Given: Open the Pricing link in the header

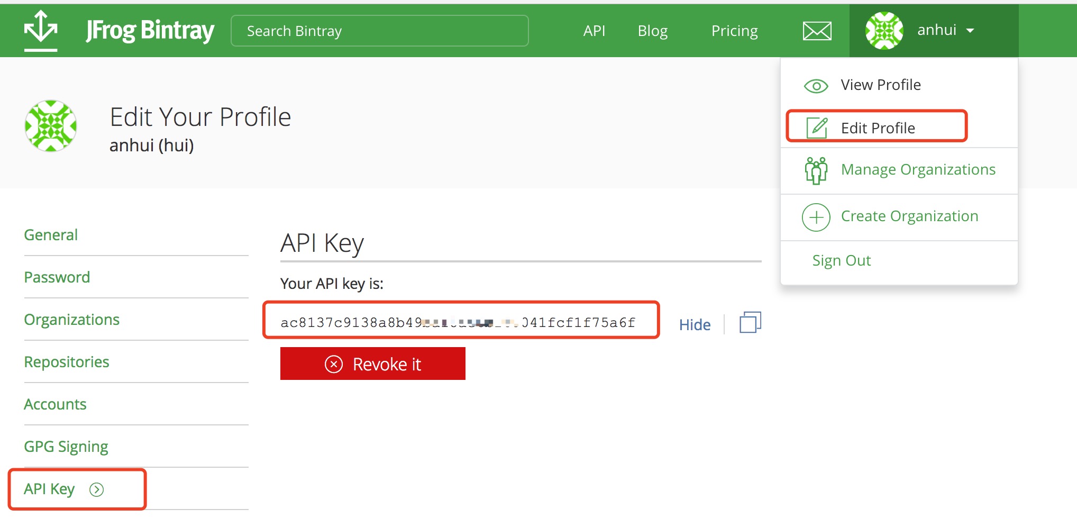Looking at the screenshot, I should tap(734, 31).
